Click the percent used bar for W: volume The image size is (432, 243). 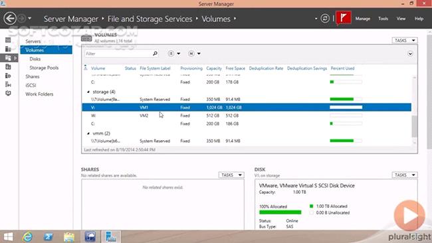[346, 116]
